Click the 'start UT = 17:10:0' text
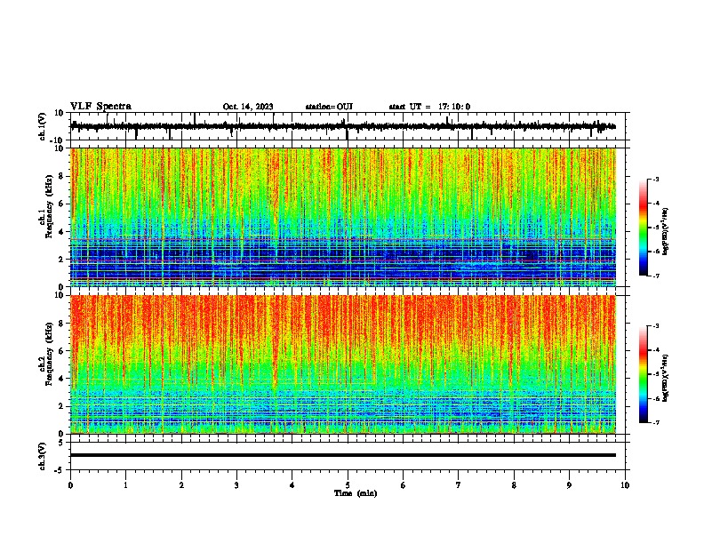 [429, 107]
